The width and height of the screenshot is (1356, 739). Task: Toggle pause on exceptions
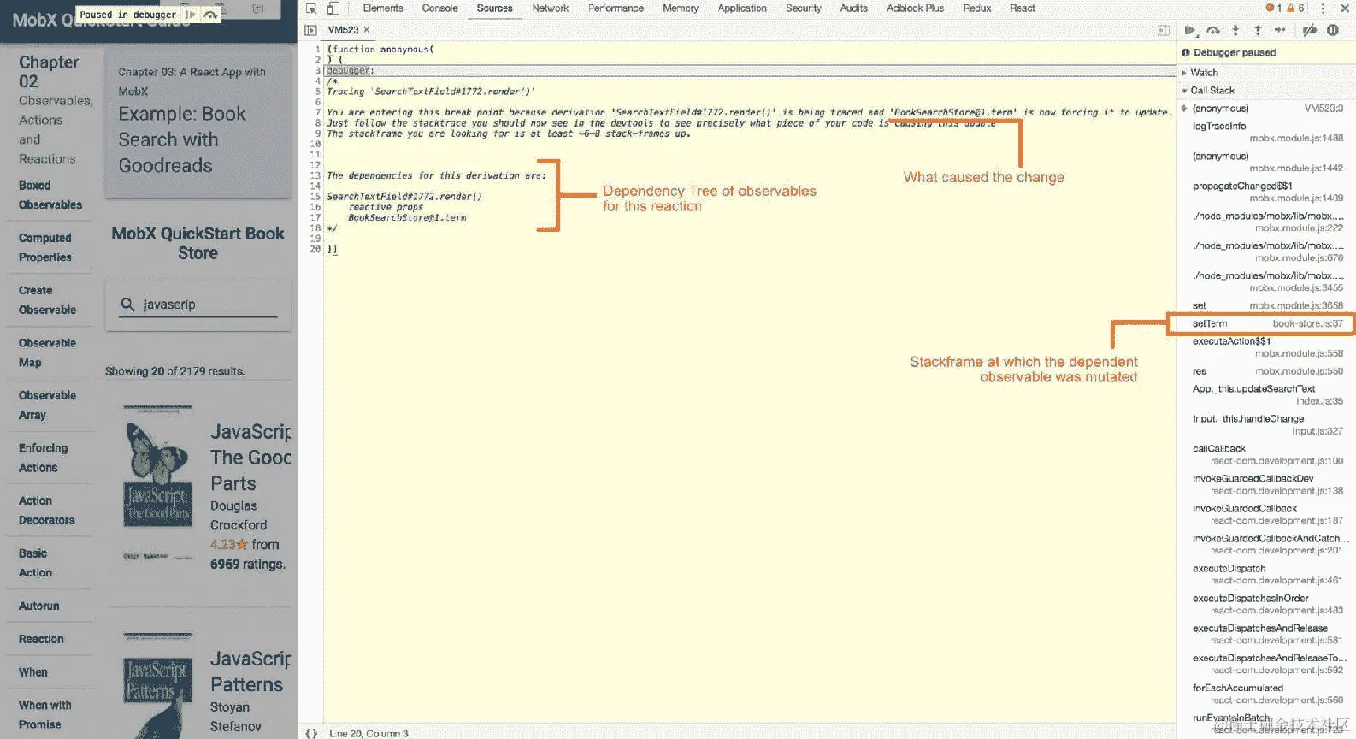click(x=1333, y=30)
